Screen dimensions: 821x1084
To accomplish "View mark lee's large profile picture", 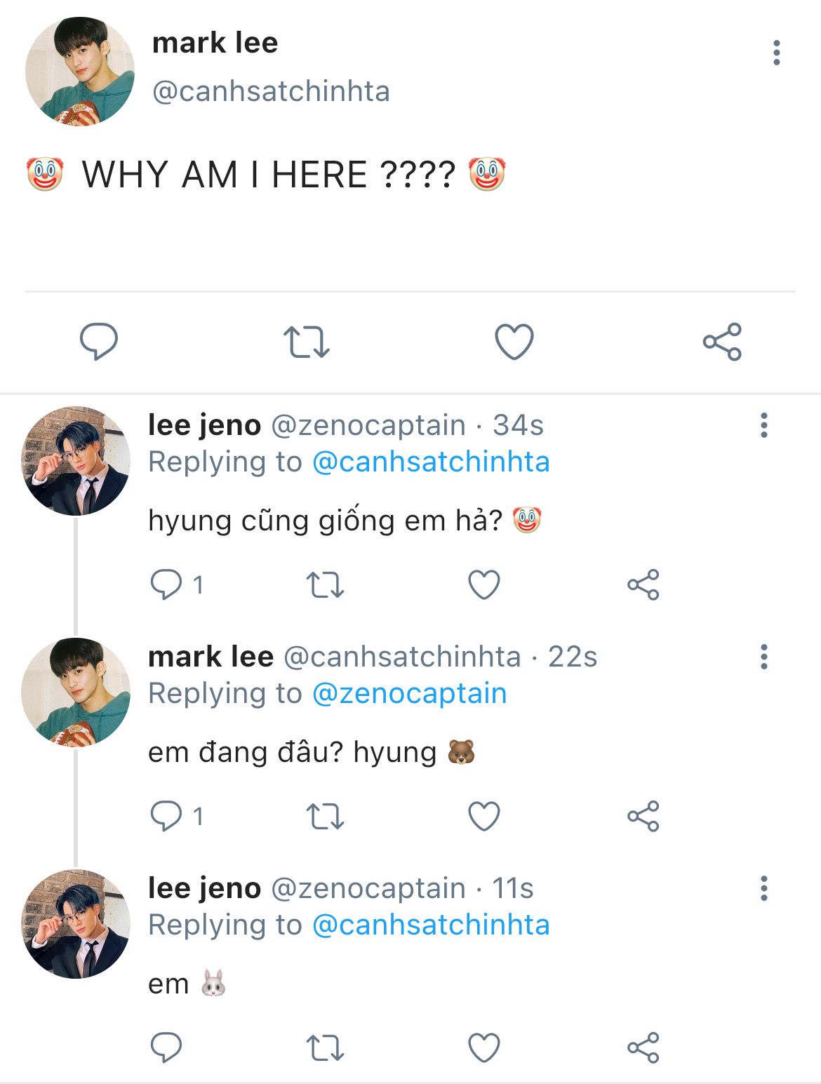I will 79,72.
